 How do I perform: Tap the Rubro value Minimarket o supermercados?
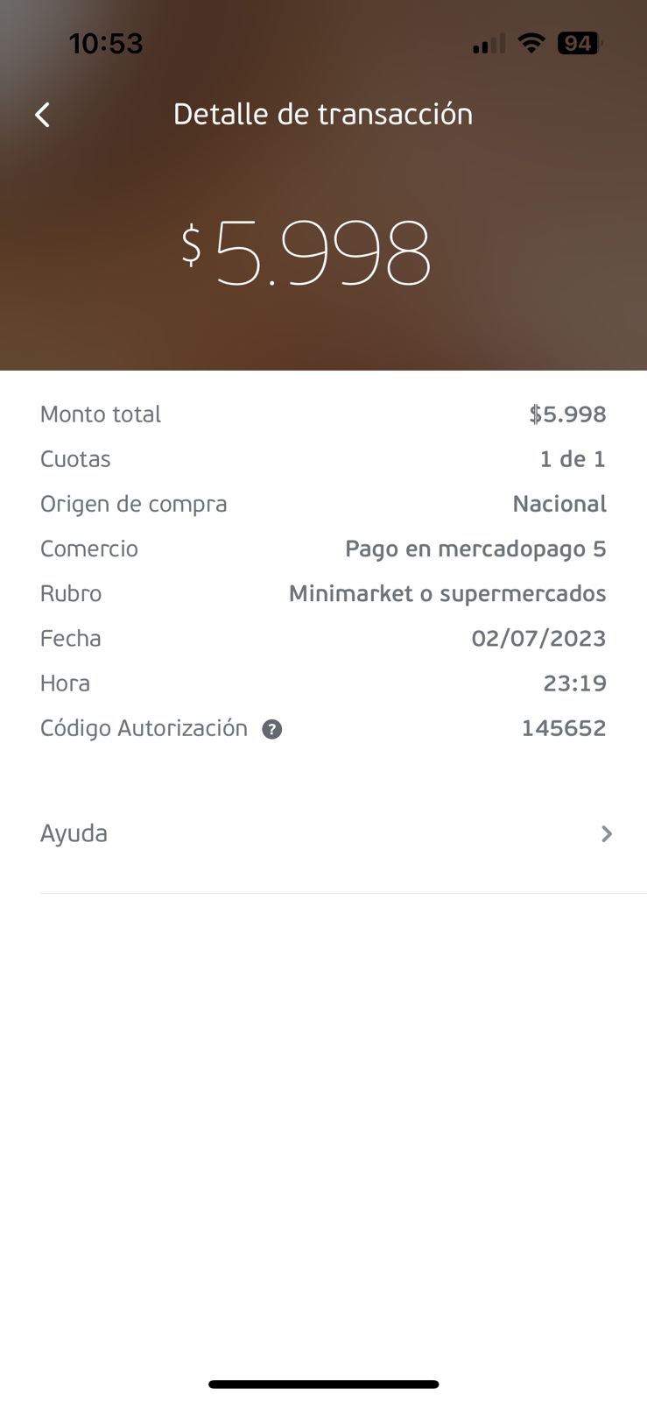[x=447, y=594]
